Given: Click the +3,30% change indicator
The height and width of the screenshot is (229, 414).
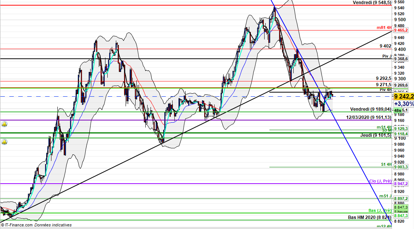Looking at the screenshot, I should click(x=404, y=104).
